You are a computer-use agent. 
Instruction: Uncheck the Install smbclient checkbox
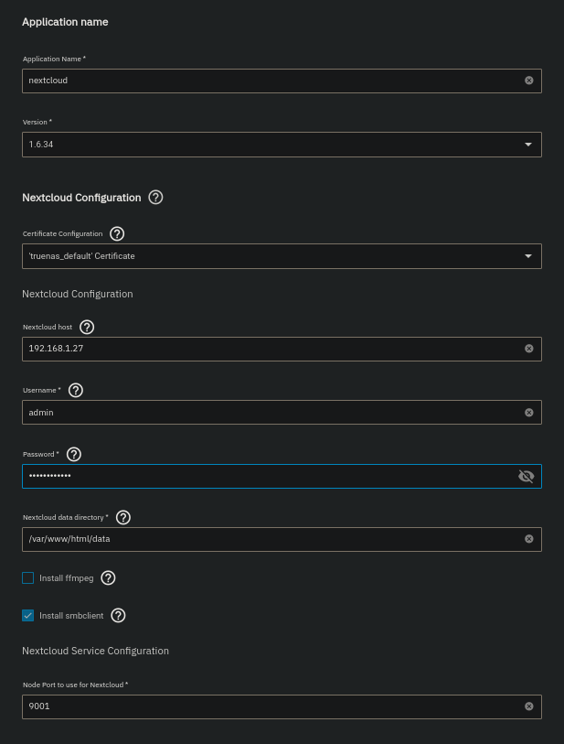point(28,615)
